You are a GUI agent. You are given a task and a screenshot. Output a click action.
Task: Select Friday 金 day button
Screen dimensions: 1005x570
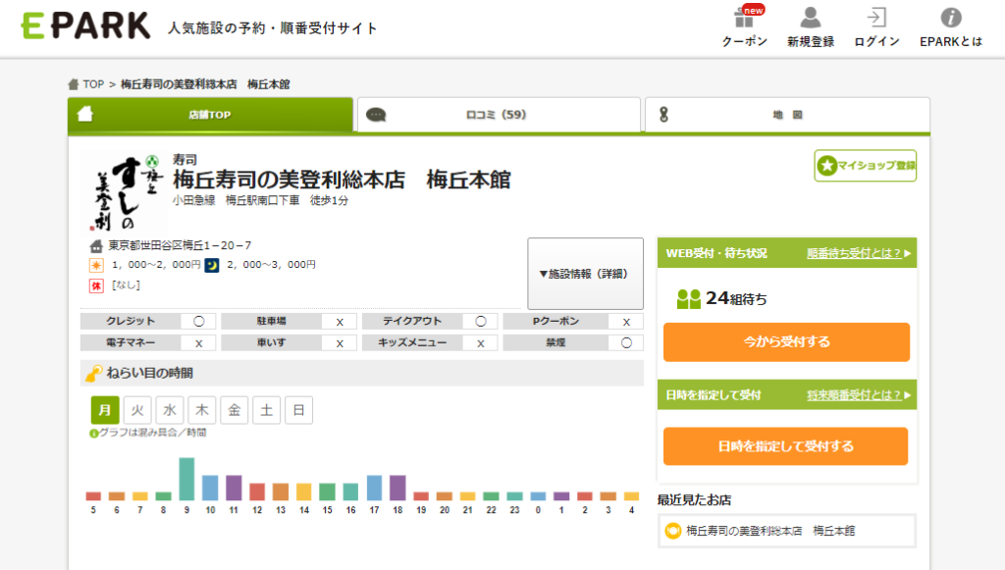pos(235,410)
